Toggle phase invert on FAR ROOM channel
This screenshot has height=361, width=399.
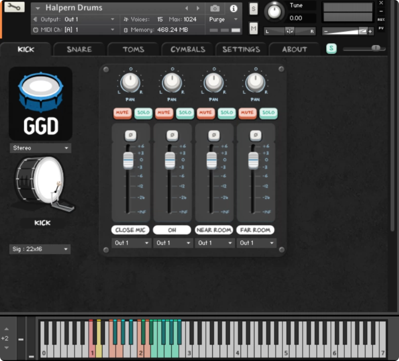point(256,135)
